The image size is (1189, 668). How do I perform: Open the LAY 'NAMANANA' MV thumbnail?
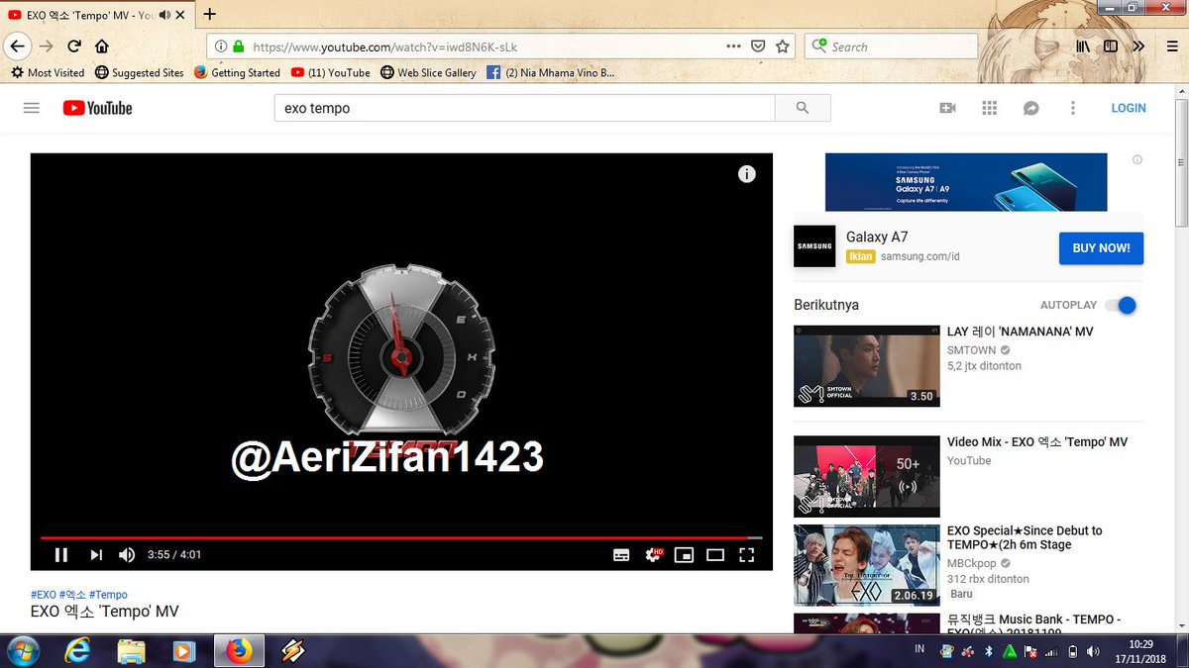(867, 366)
